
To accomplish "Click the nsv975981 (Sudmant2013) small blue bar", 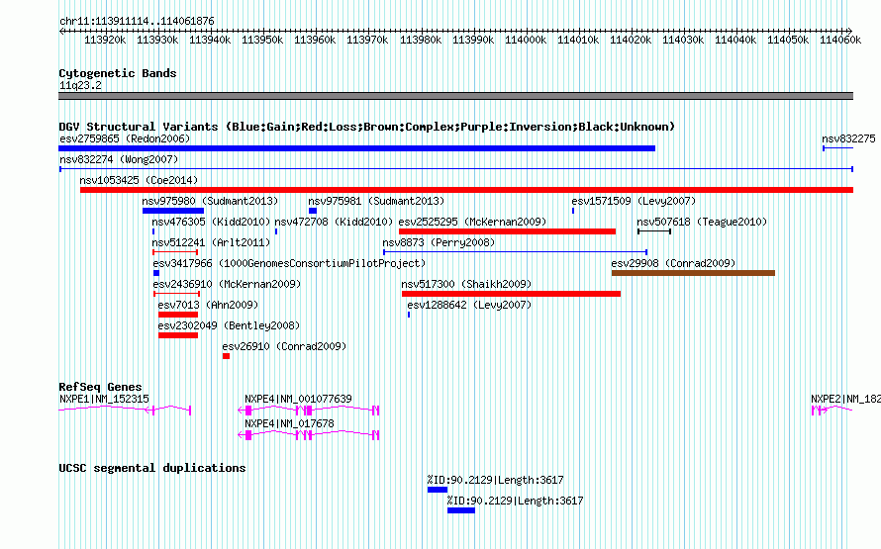I will (x=313, y=211).
